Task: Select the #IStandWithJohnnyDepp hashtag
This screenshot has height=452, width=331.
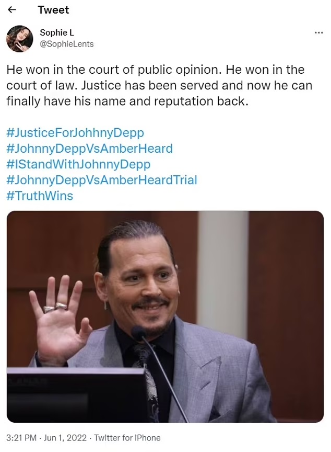Action: point(78,164)
